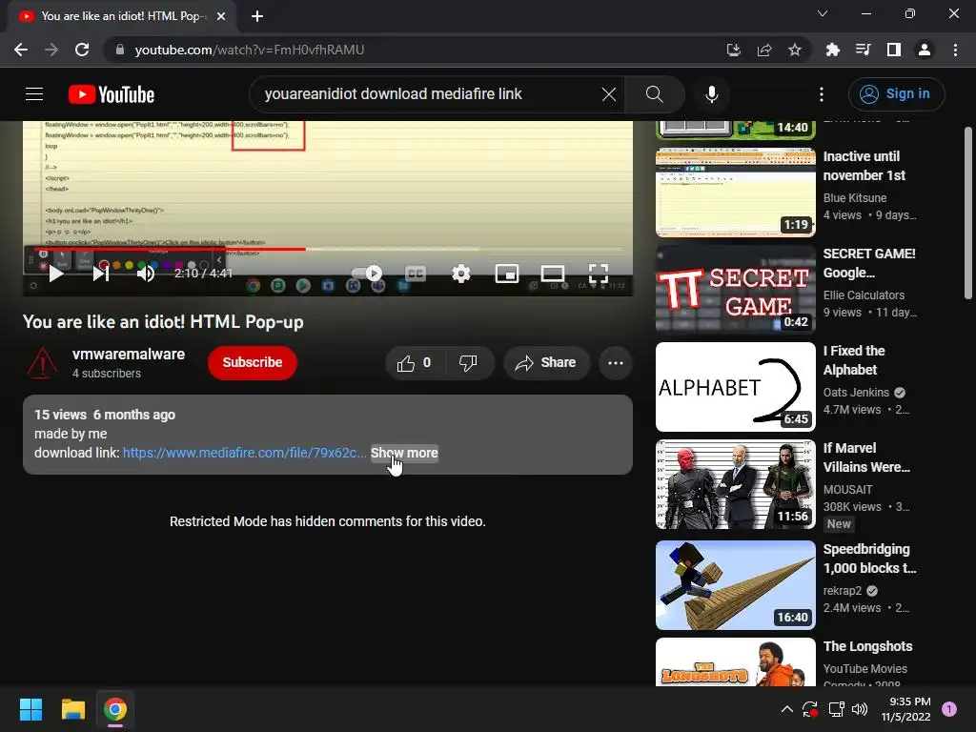Toggle the Chrome side panel

pyautogui.click(x=894, y=50)
